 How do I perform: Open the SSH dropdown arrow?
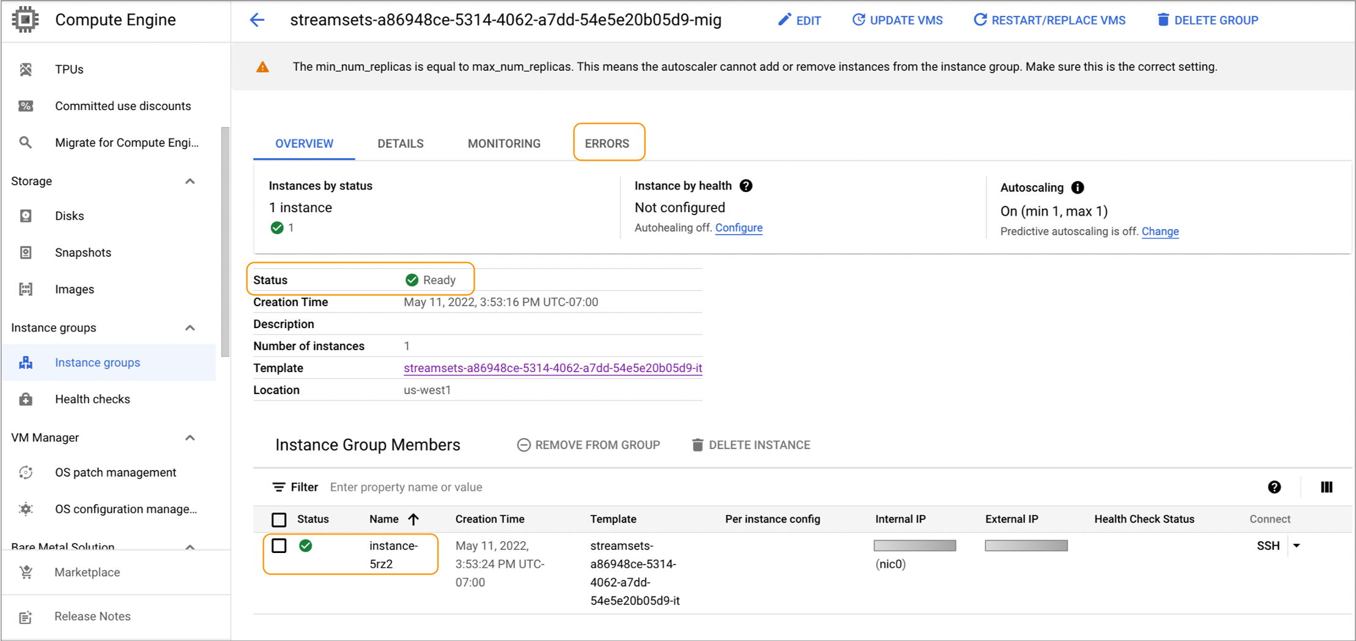[x=1297, y=546]
